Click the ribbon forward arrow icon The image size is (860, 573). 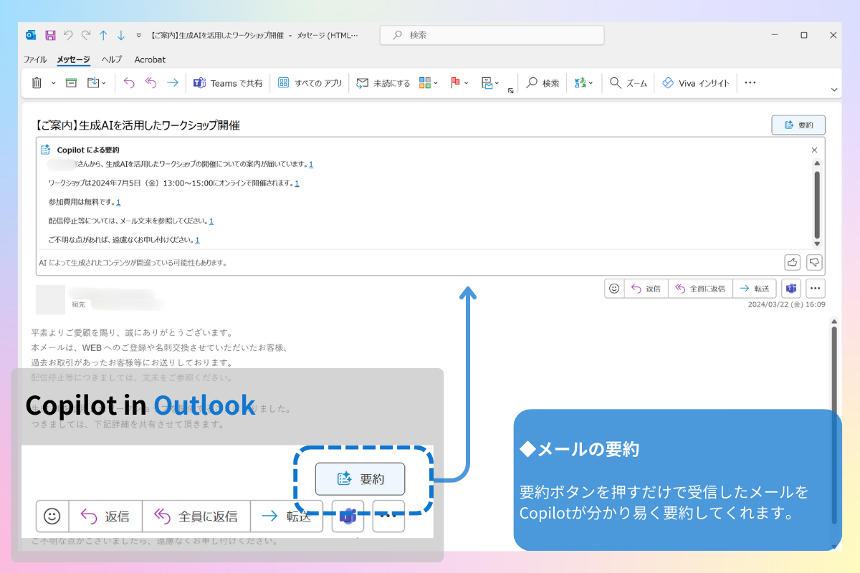coord(172,83)
